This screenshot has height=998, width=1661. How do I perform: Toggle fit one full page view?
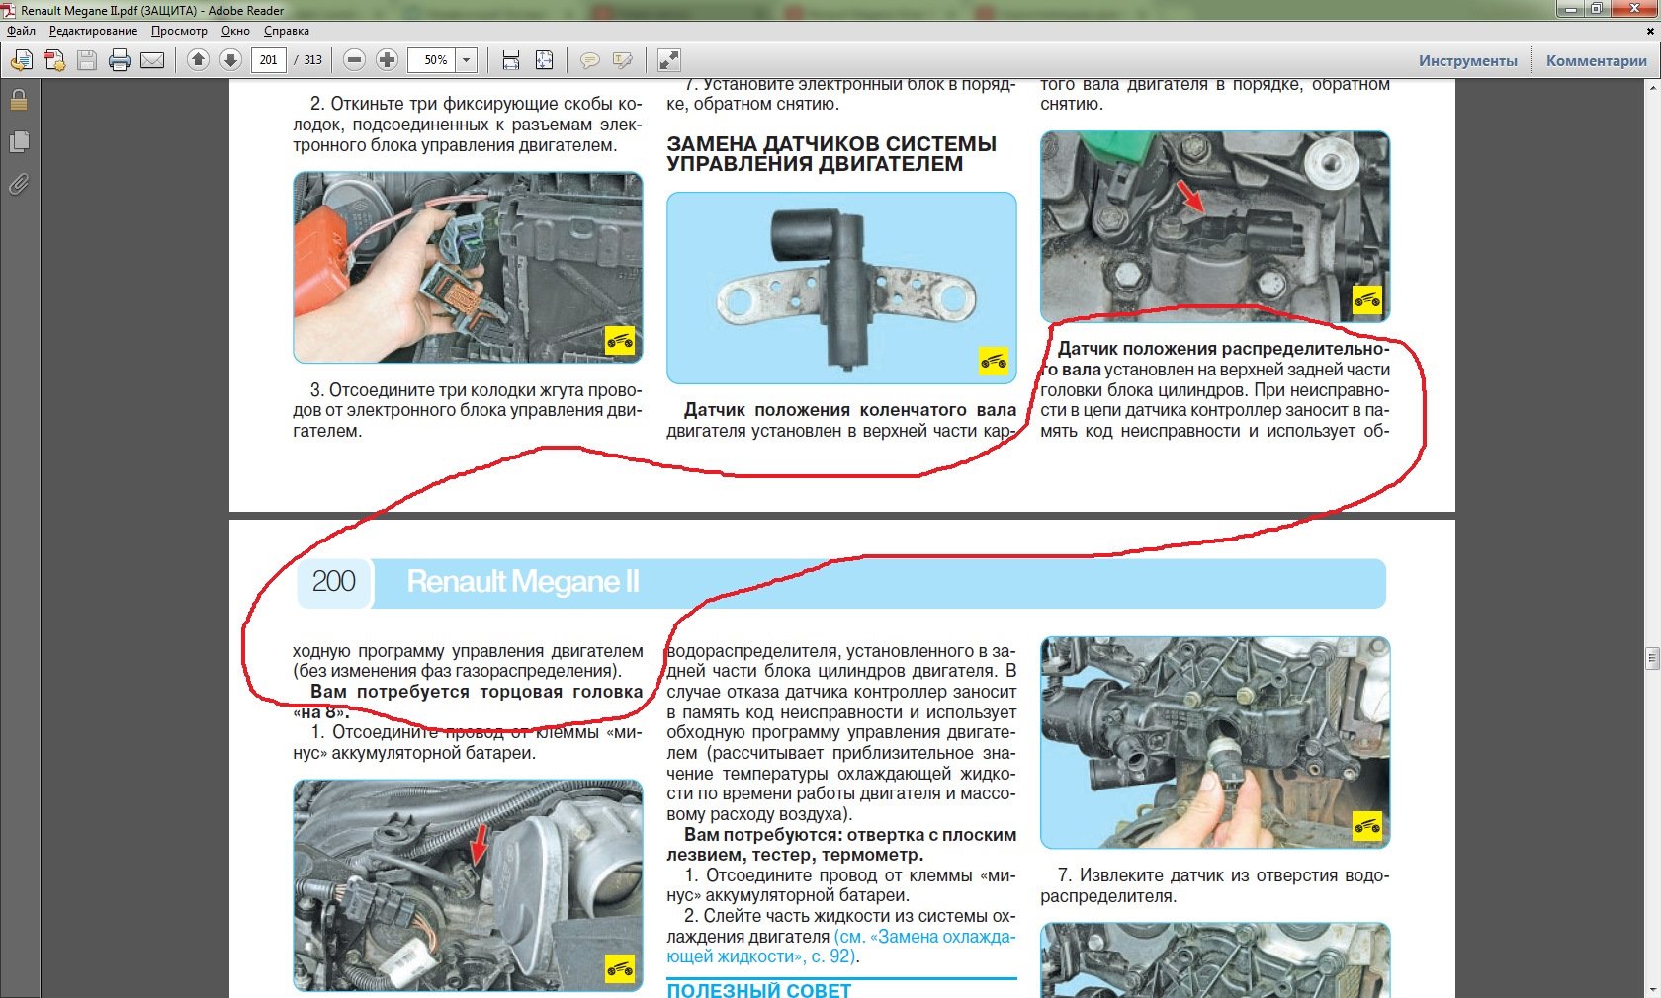pos(544,60)
